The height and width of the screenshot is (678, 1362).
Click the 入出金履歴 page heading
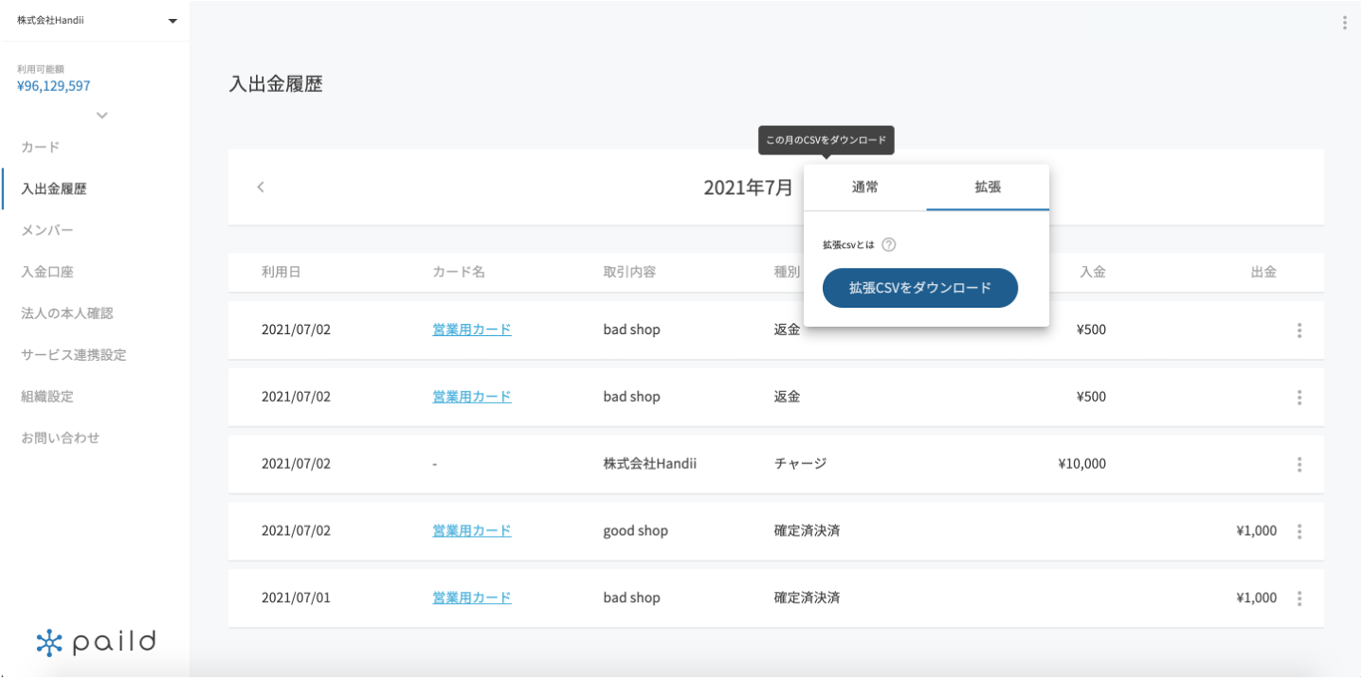(x=276, y=83)
